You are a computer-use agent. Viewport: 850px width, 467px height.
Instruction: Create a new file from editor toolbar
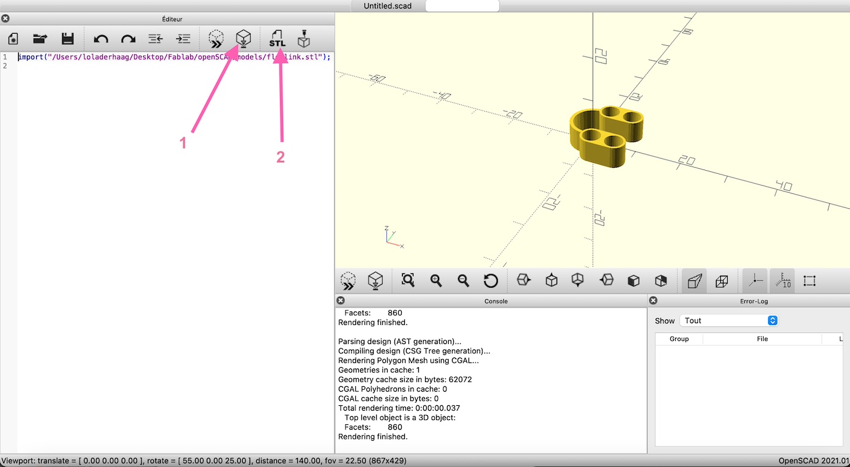pos(13,39)
